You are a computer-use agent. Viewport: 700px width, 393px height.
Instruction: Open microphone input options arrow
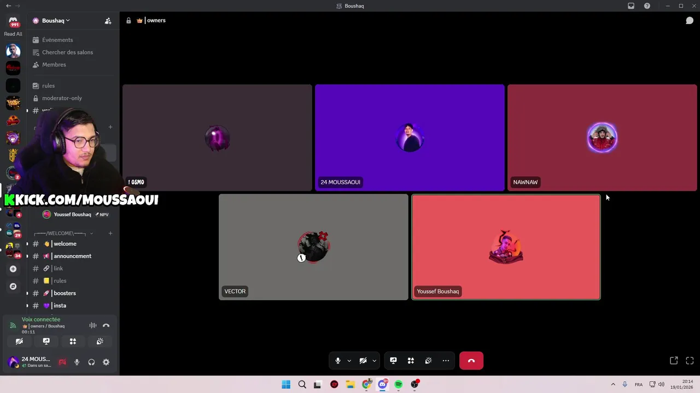tap(349, 361)
